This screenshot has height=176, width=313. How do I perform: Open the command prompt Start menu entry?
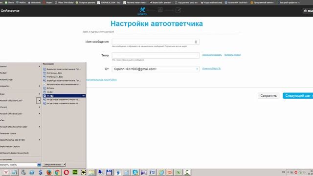pos(8,133)
